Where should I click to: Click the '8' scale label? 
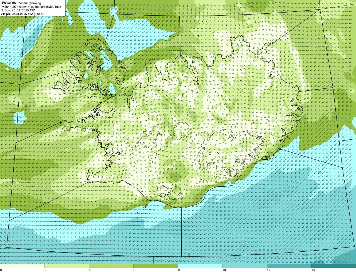(x=179, y=270)
